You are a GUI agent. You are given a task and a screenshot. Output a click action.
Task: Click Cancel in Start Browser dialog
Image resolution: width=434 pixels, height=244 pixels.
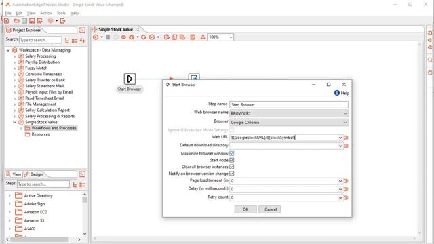click(271, 209)
